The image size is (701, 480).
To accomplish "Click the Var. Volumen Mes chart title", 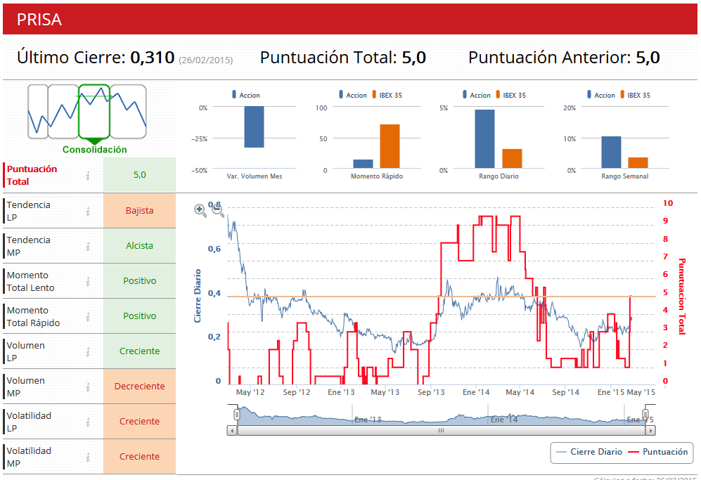I will [x=255, y=176].
